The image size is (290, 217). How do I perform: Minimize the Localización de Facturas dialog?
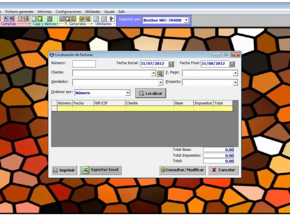[x=216, y=55]
